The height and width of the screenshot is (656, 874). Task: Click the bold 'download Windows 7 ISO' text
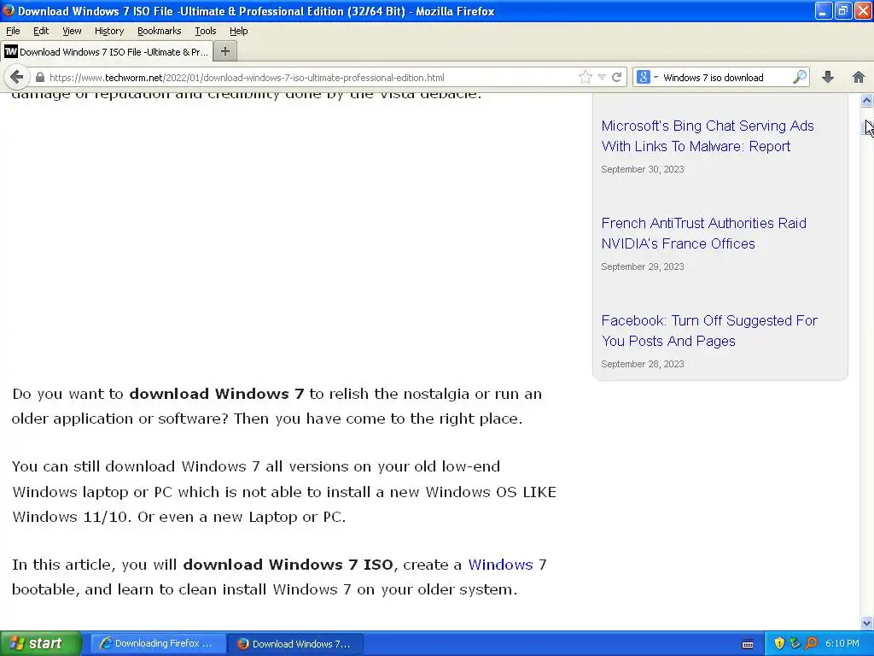click(x=288, y=565)
